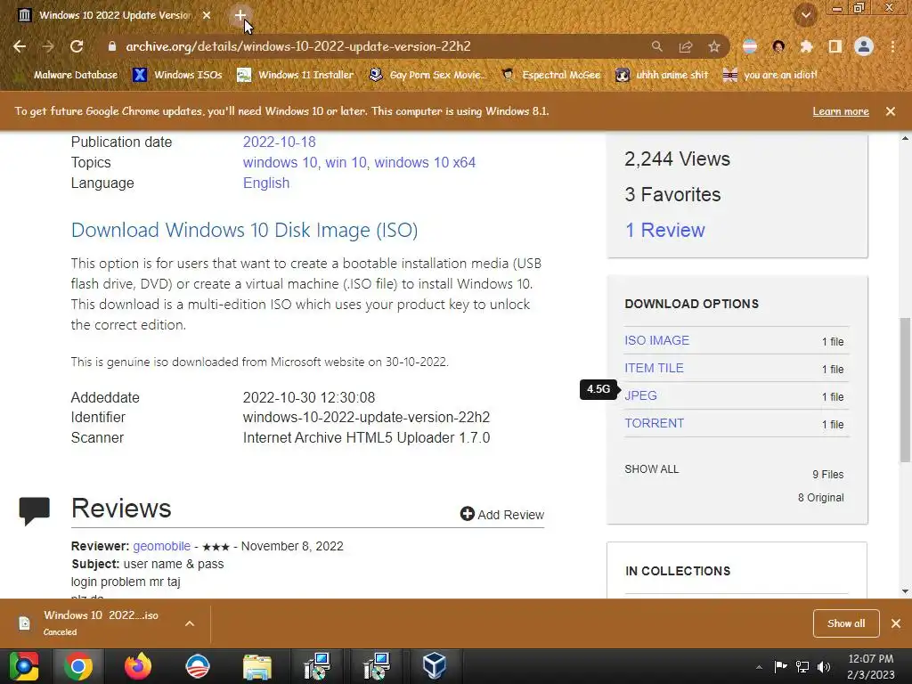Expand the canceled download's options chevron
The width and height of the screenshot is (912, 684).
190,623
